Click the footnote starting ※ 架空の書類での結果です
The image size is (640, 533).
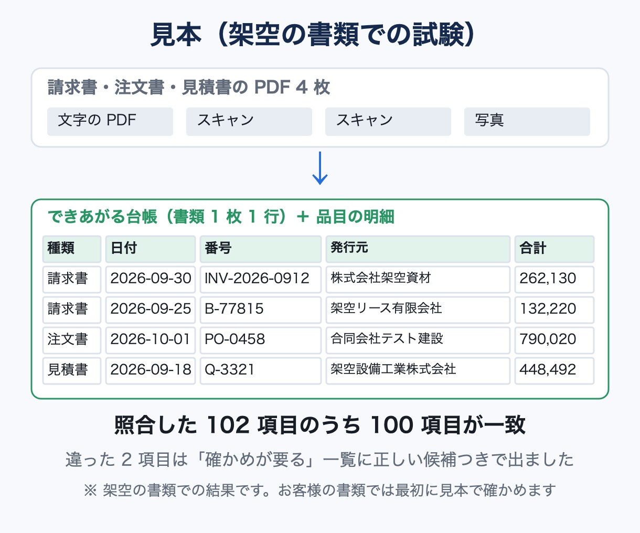point(320,491)
